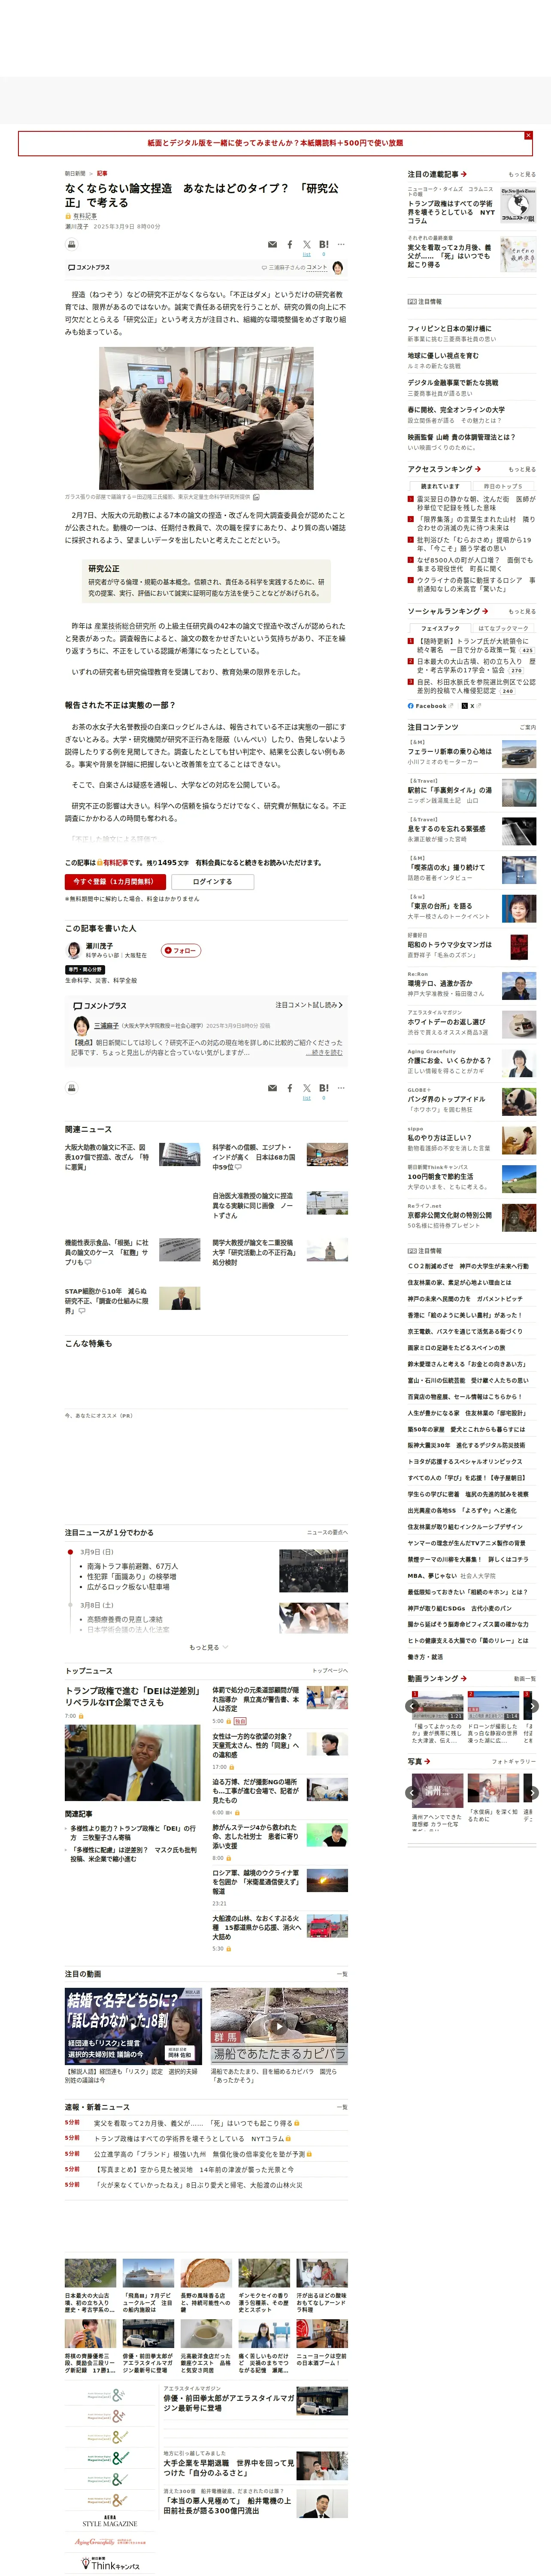This screenshot has height=2576, width=551.
Task: Click 朝日新聞 in the breadcrumb
Action: click(75, 174)
